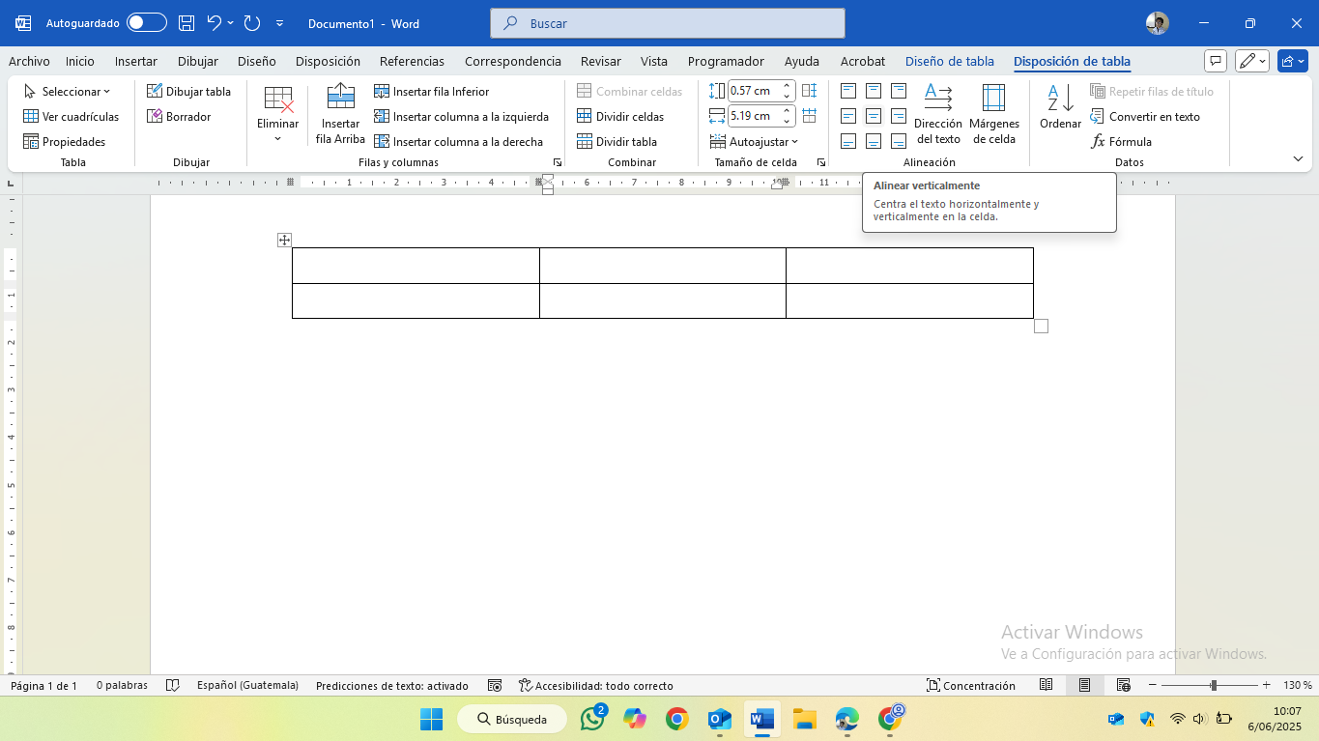Click the Redo arrow in title bar
The width and height of the screenshot is (1319, 741).
252,23
